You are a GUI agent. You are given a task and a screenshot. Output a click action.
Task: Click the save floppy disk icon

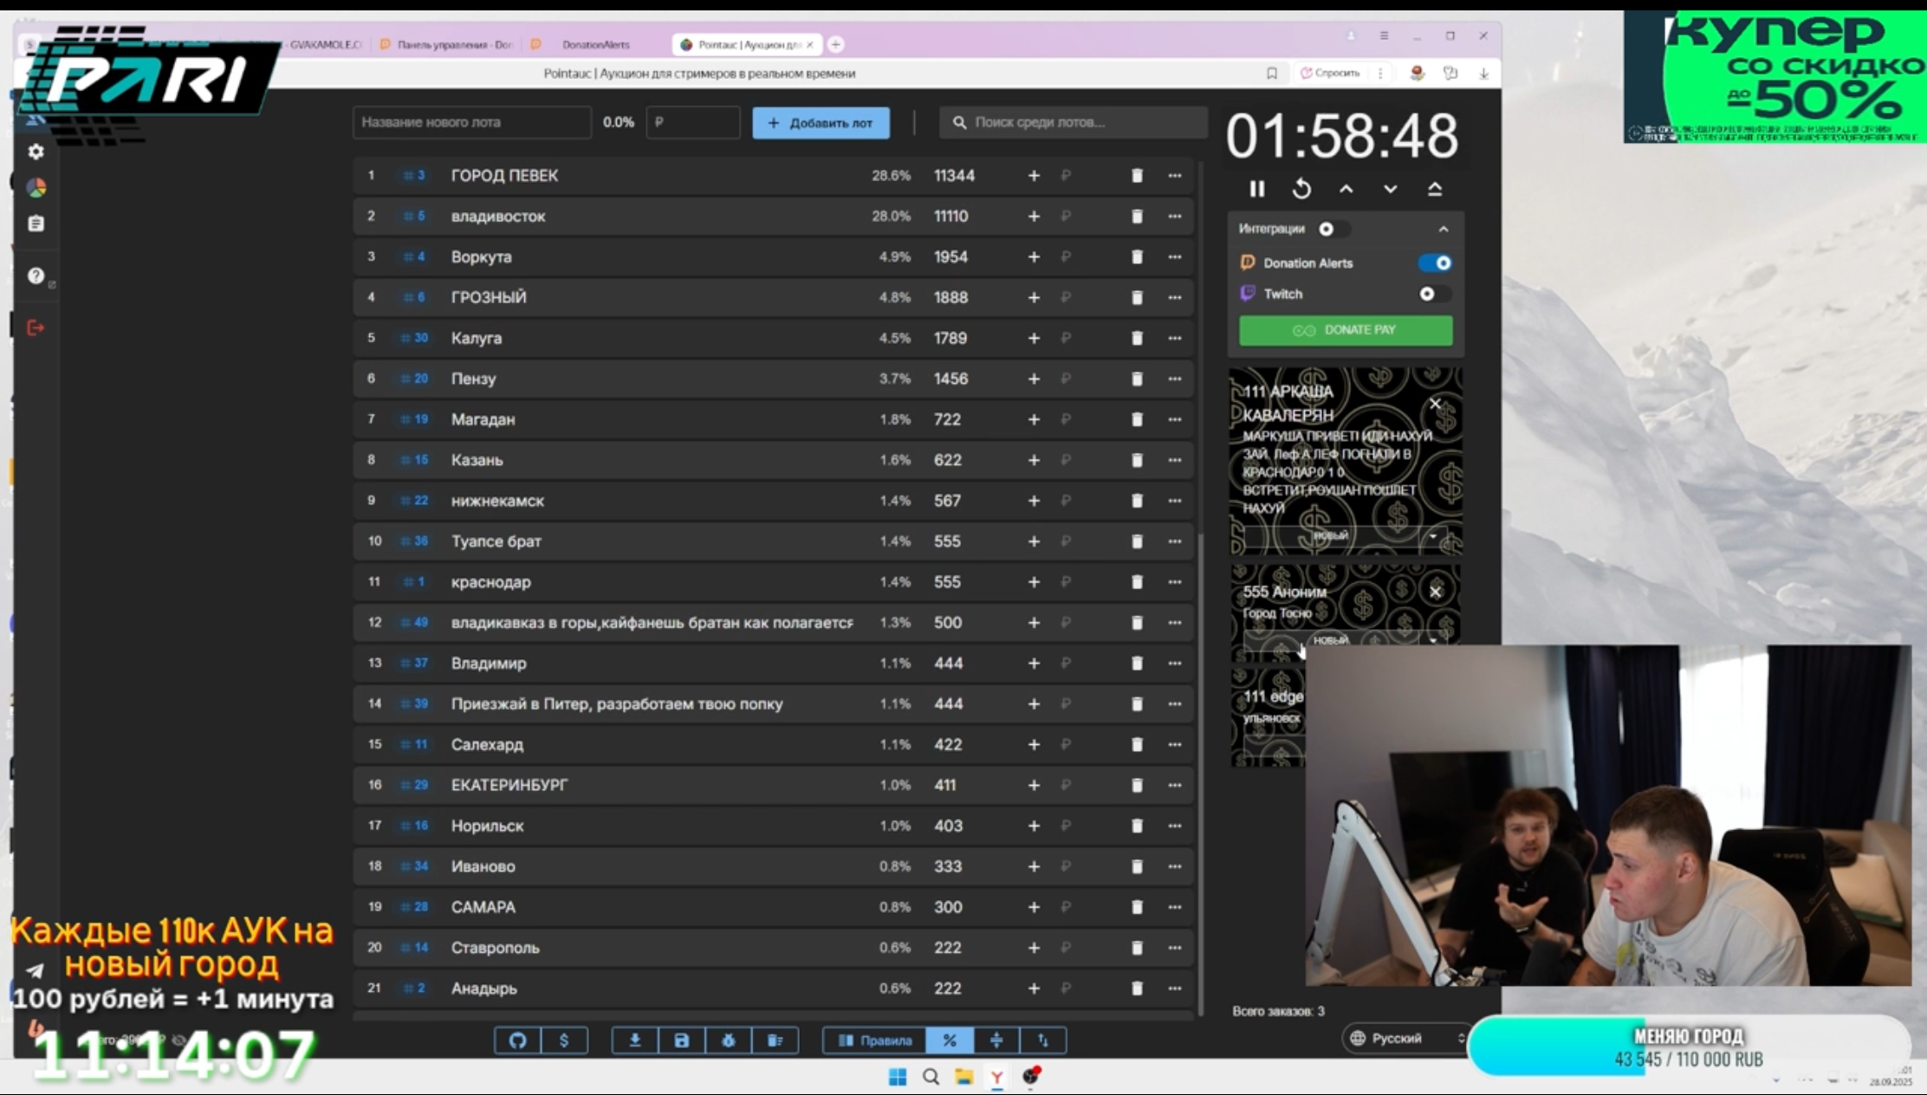[x=681, y=1040]
